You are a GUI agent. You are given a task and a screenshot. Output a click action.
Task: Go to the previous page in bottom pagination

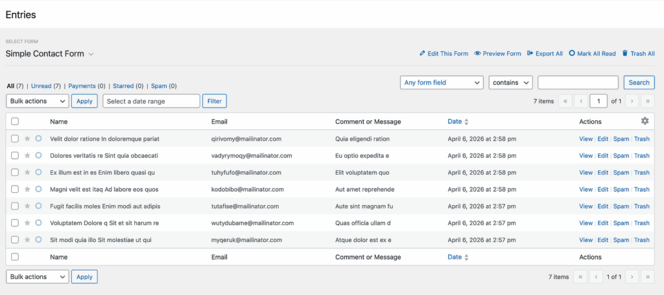click(x=596, y=277)
